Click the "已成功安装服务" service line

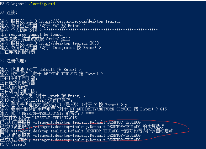click(70, 122)
